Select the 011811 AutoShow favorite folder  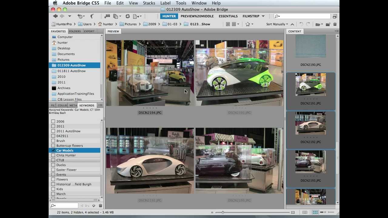click(x=72, y=71)
